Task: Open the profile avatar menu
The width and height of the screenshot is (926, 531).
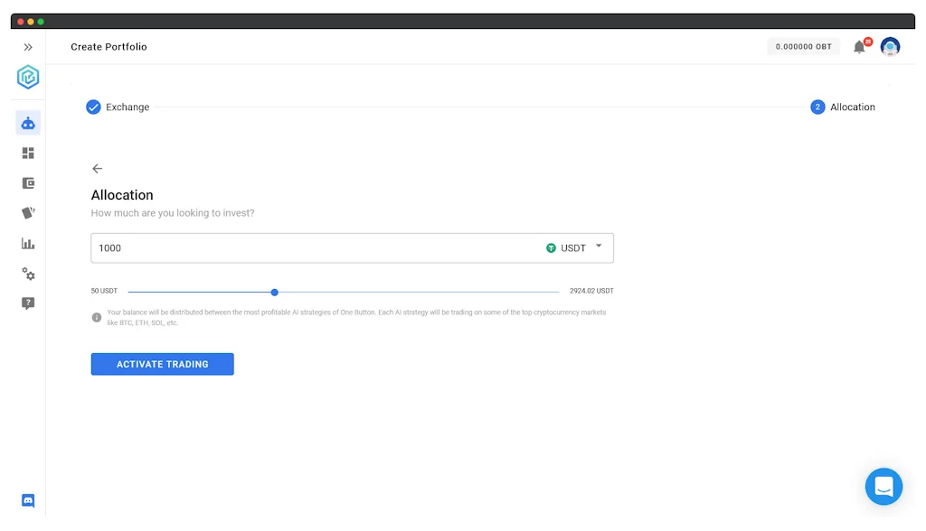Action: (890, 46)
